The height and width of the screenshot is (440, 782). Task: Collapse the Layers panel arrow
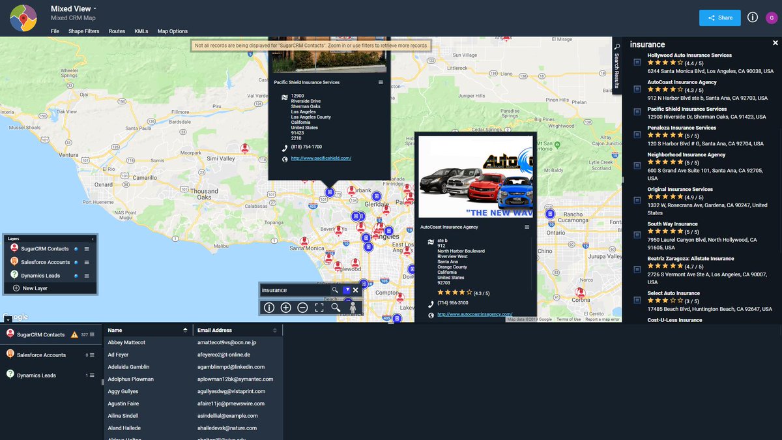point(92,239)
